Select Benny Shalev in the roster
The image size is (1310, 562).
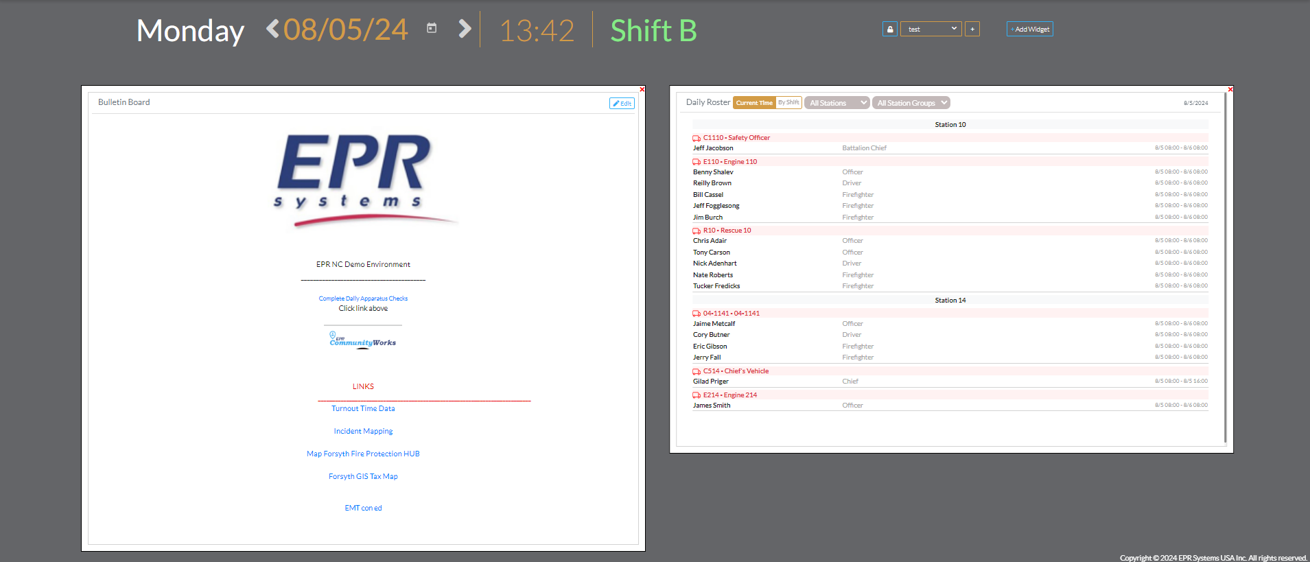(713, 172)
